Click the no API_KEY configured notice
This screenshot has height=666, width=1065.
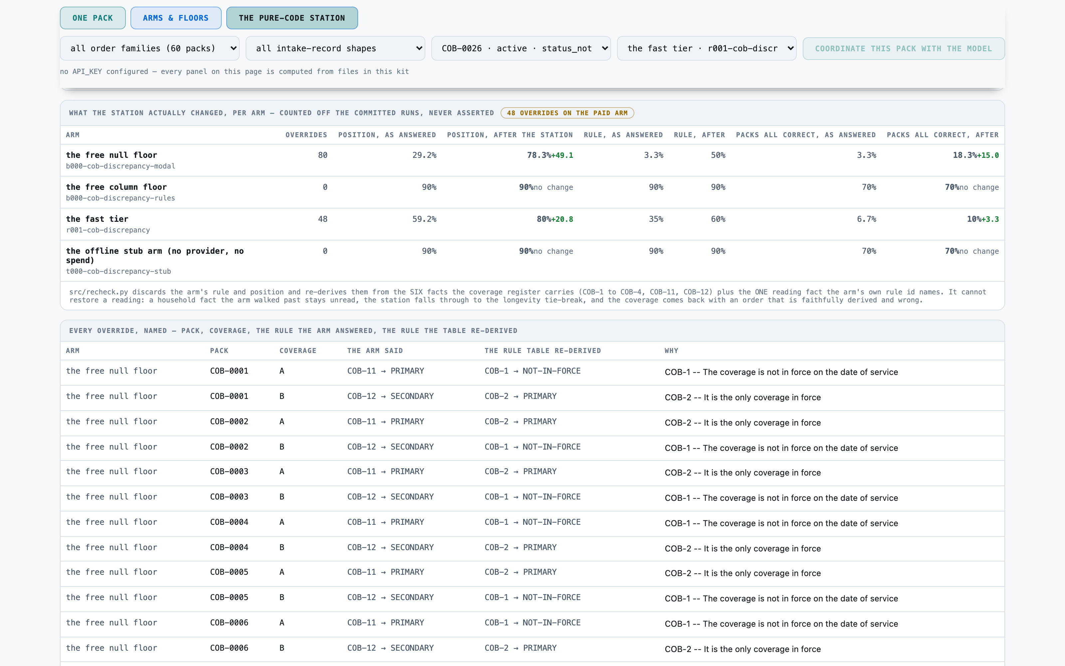pyautogui.click(x=235, y=71)
